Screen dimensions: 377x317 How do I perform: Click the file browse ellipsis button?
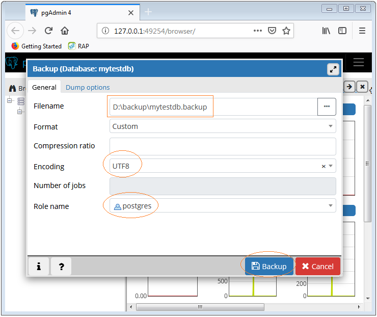327,106
